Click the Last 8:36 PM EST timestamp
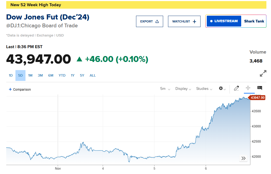 click(x=24, y=47)
